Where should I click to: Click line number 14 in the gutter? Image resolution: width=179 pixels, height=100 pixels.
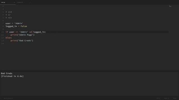tap(3, 43)
